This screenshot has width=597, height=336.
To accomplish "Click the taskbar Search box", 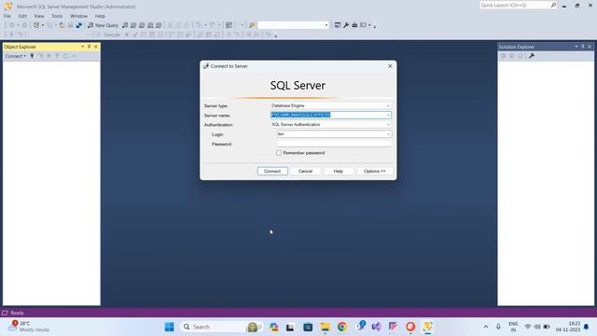I will tap(222, 327).
